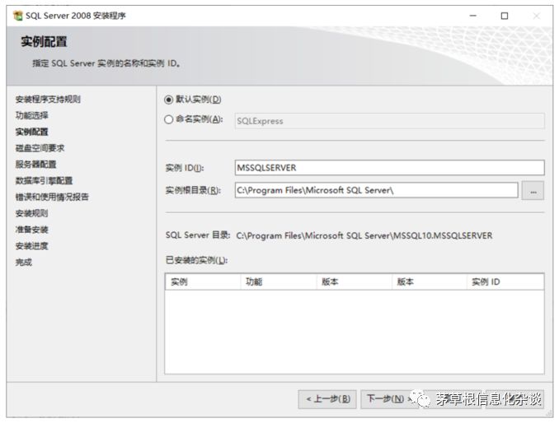Select the 安装规则 step in sidebar

coord(31,213)
